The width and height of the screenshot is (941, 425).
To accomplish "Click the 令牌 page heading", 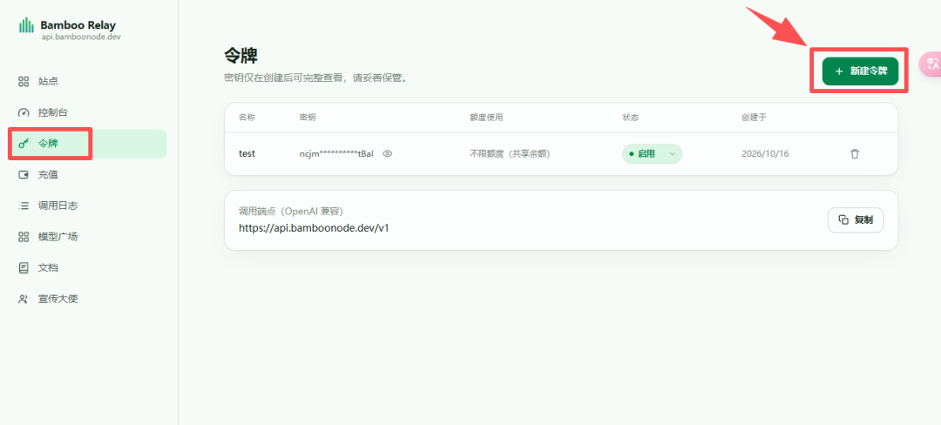I will (240, 56).
